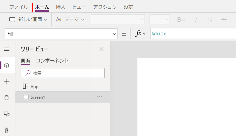The width and height of the screenshot is (236, 136).
Task: Select Screen1 in the tree view
Action: (63, 97)
